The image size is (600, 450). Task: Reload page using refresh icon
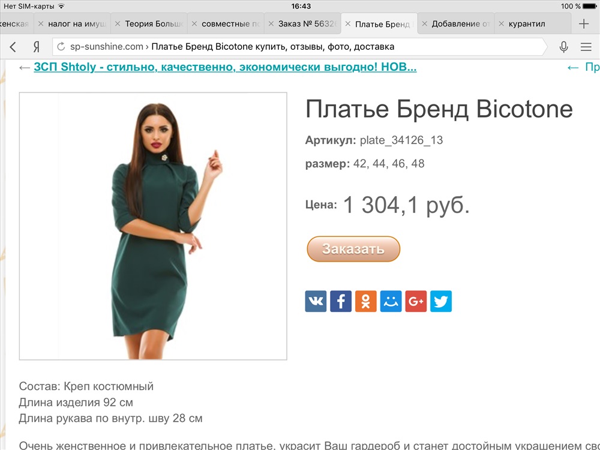(61, 47)
